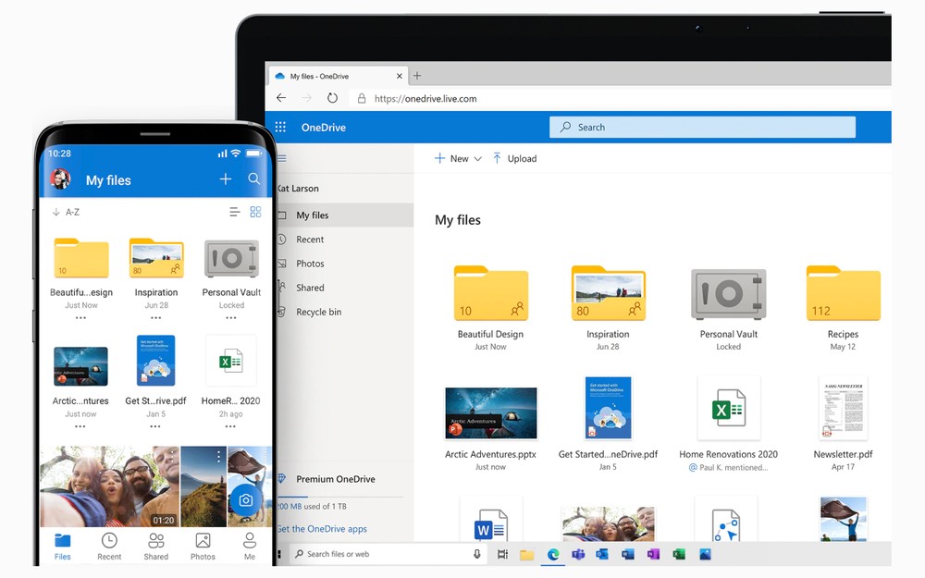
Task: Click the Premium OneDrive link
Action: click(x=336, y=479)
